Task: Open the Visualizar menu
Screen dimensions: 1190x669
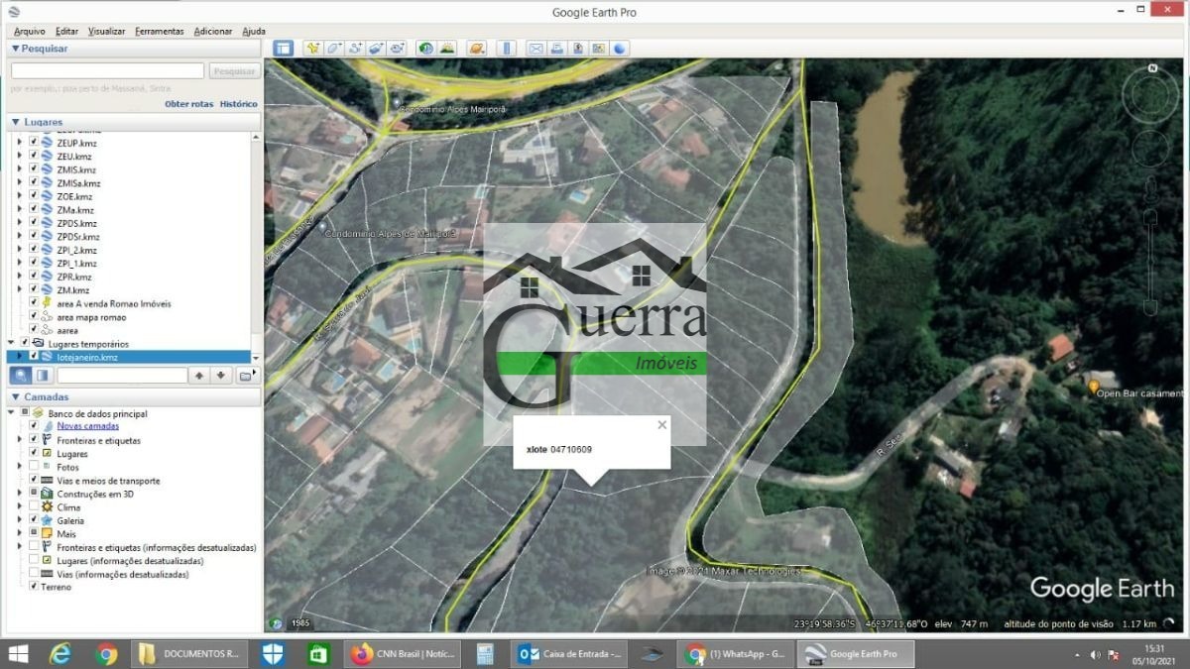Action: (x=106, y=31)
